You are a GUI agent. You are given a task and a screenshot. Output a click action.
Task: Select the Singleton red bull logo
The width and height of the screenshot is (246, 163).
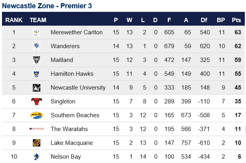[x=36, y=101]
